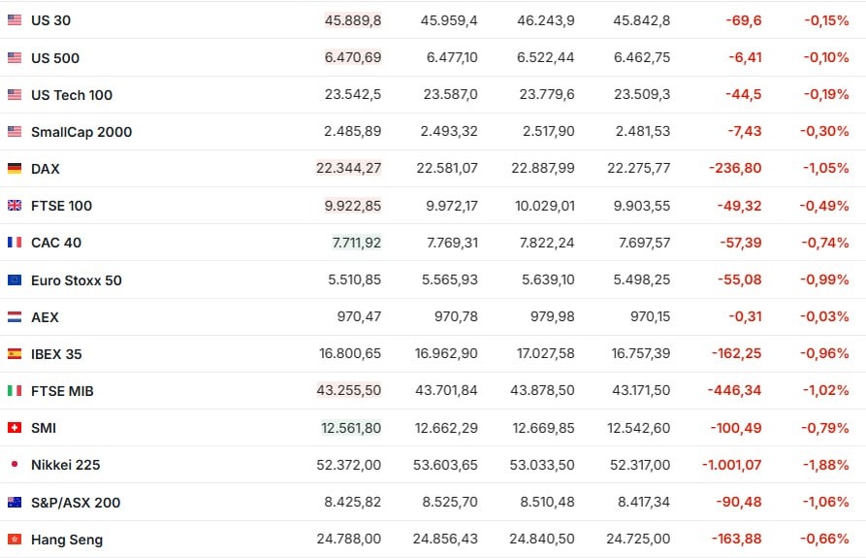866x558 pixels.
Task: Open the SmallCap 2000 index link
Action: click(x=81, y=132)
